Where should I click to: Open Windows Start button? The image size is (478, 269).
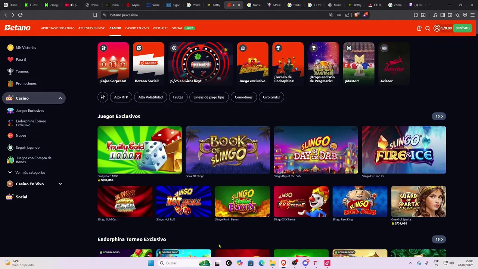151,263
